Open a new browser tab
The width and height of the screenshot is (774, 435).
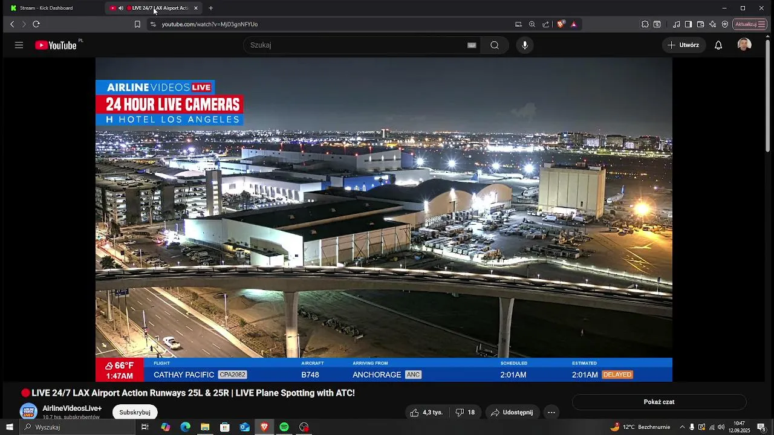[210, 8]
